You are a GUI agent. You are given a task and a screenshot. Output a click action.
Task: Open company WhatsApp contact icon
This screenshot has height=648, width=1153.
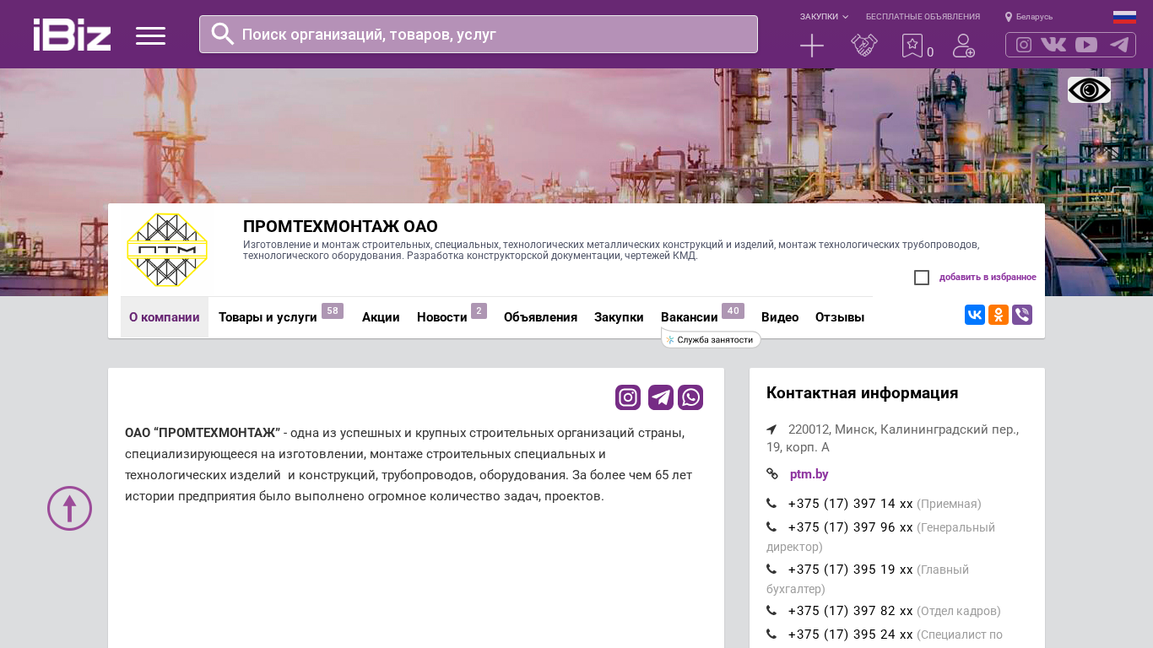[690, 397]
